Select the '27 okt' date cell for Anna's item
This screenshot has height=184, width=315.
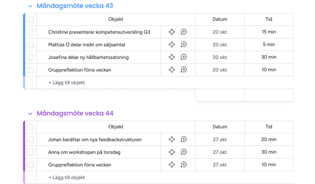tap(220, 152)
